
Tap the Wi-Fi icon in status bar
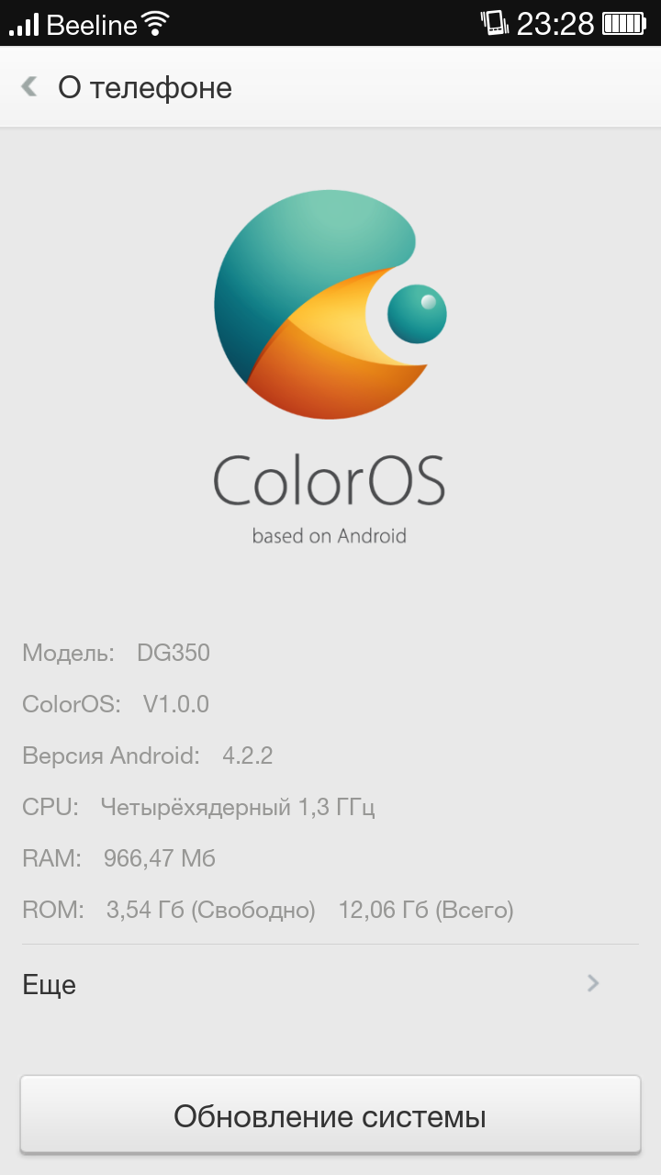[x=155, y=24]
